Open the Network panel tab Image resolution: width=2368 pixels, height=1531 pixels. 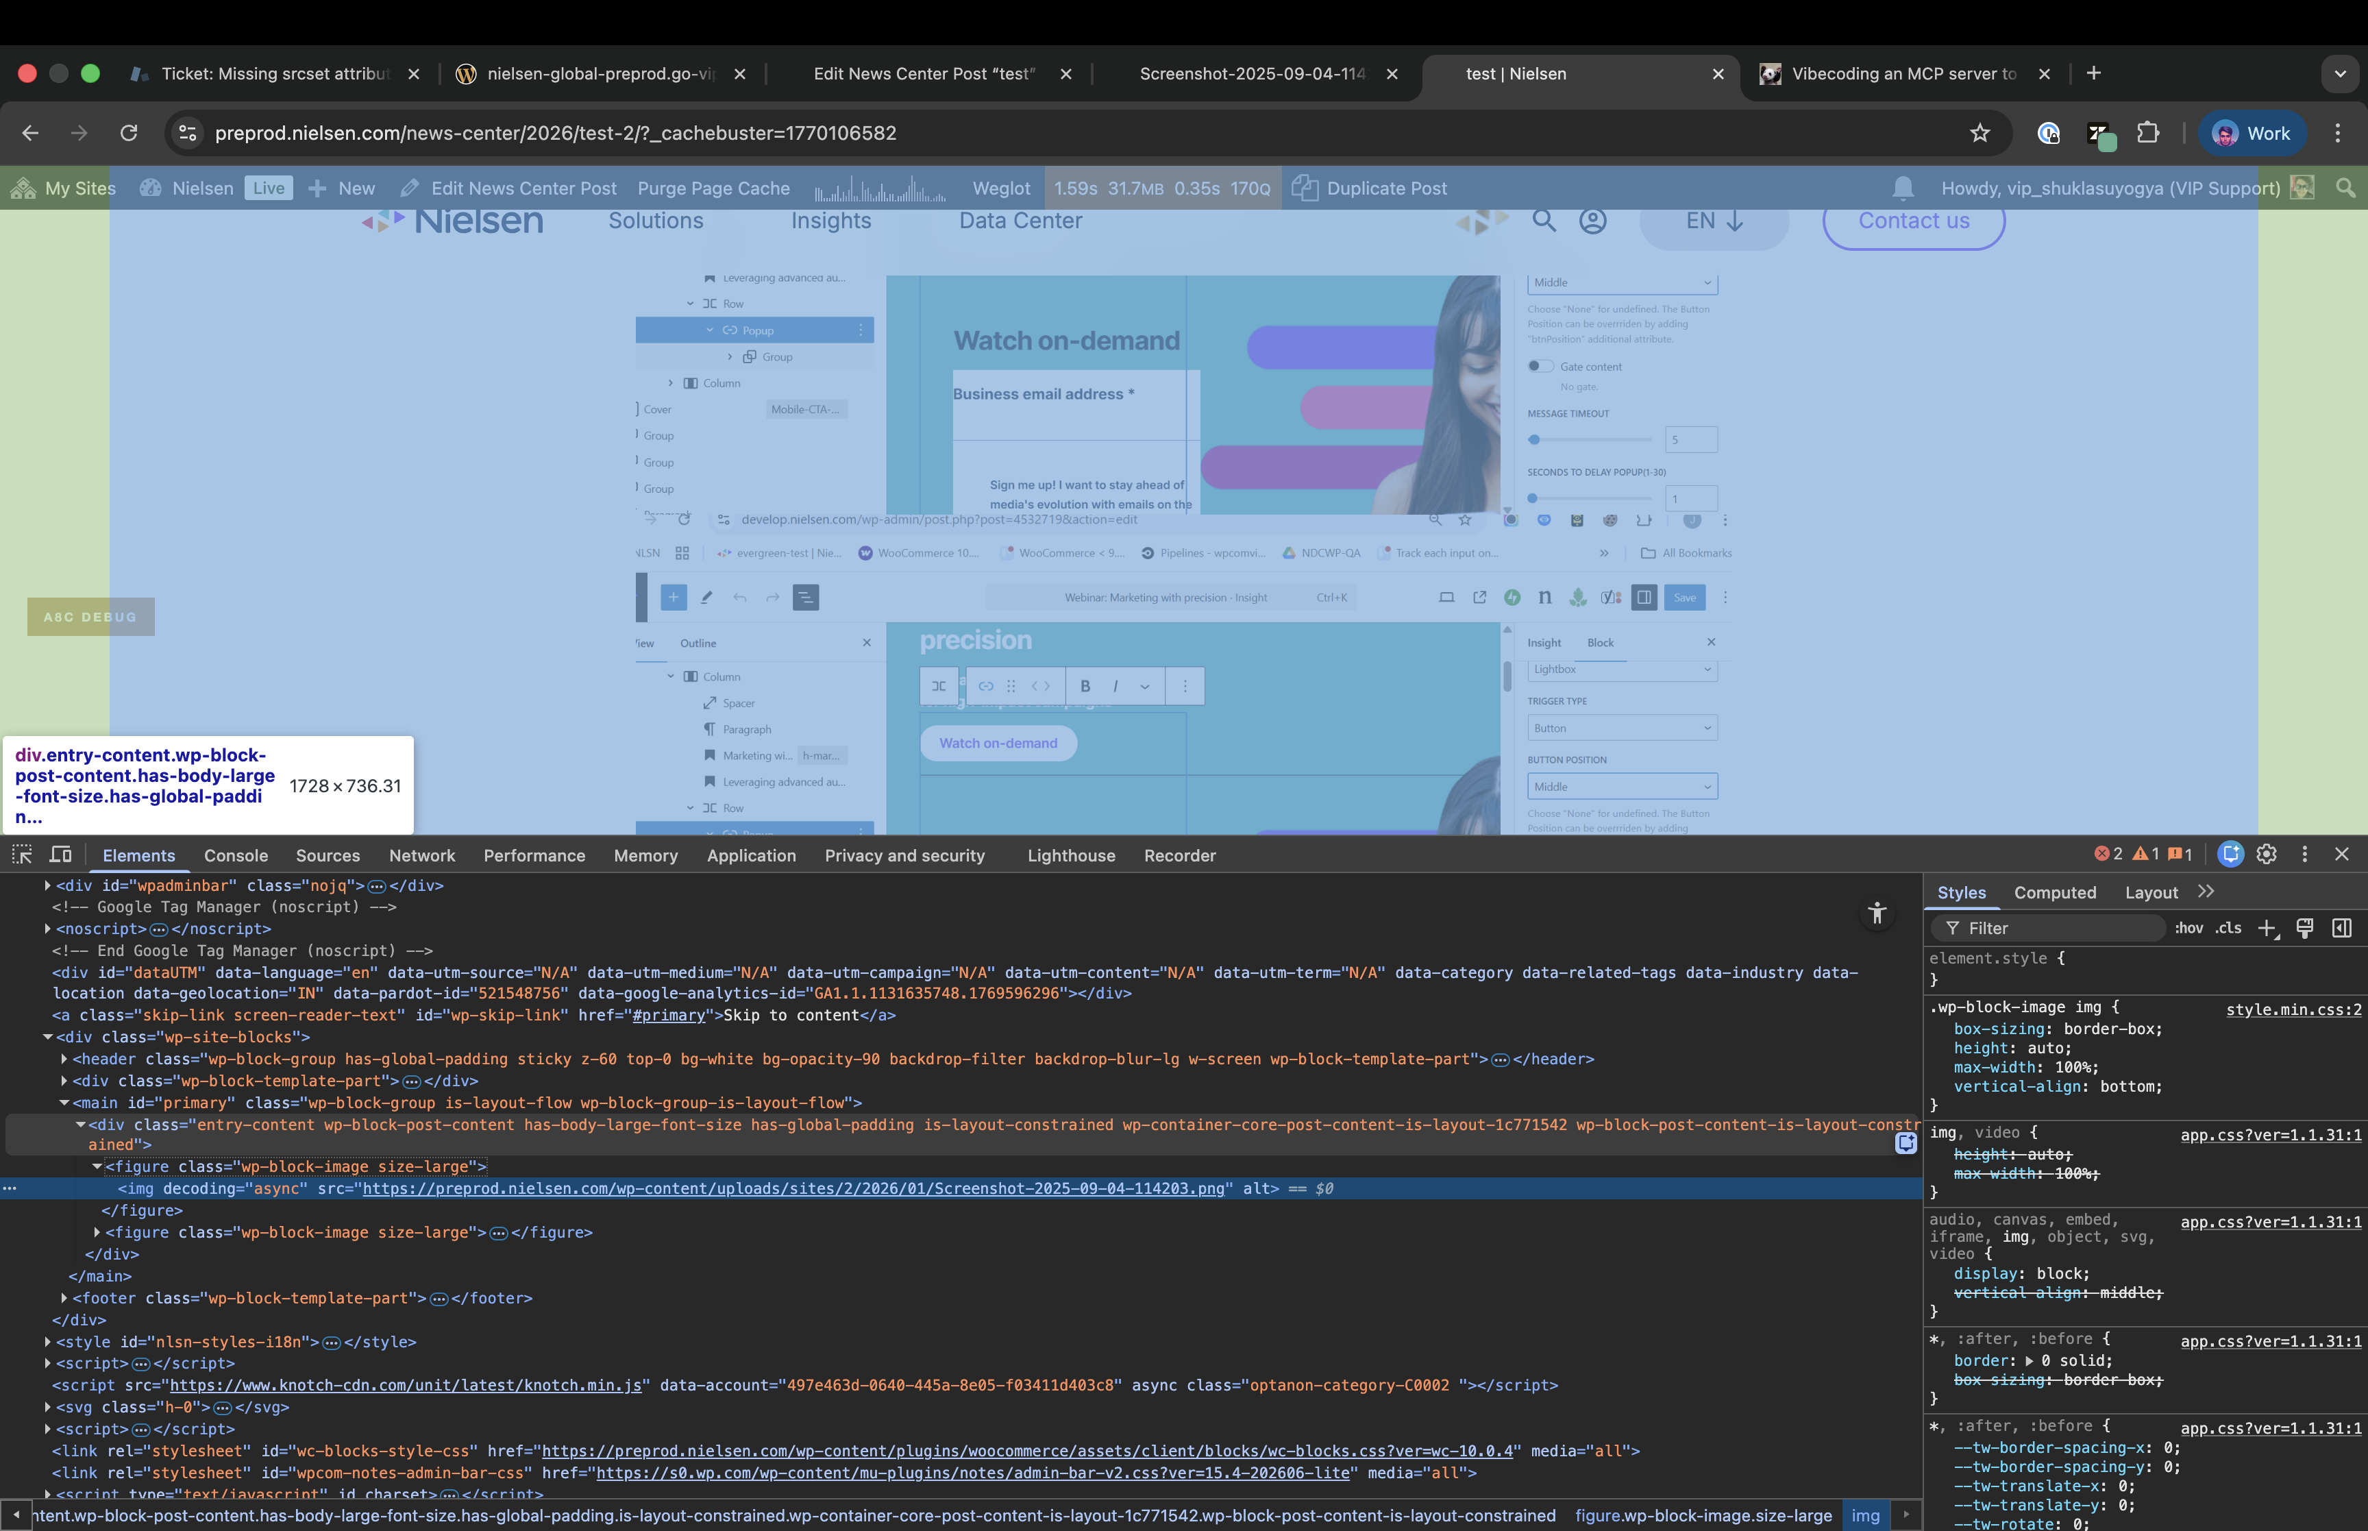pyautogui.click(x=421, y=855)
